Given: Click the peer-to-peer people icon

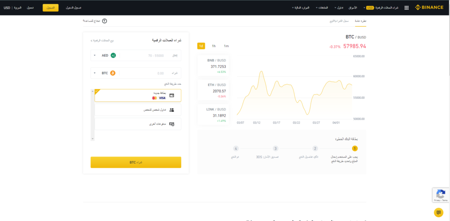Looking at the screenshot, I should pyautogui.click(x=172, y=110).
